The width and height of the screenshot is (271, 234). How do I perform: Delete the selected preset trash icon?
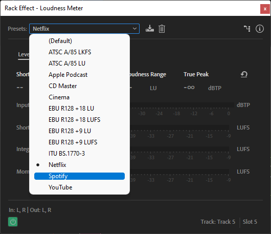point(162,29)
